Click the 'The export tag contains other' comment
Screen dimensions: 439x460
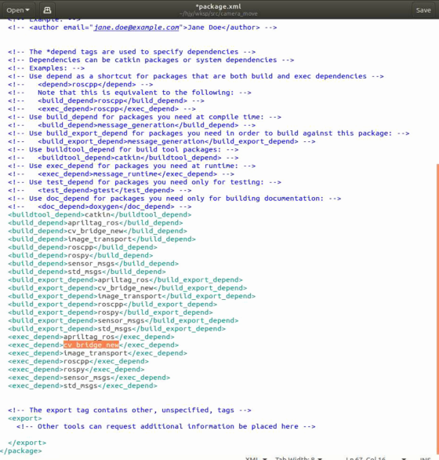tap(129, 410)
